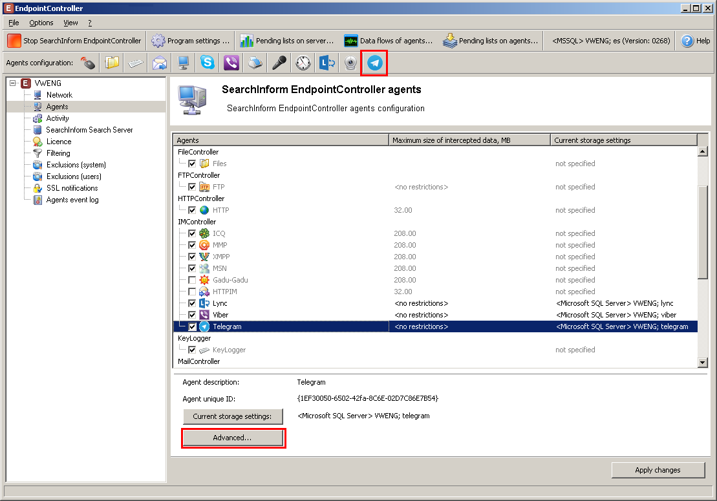The width and height of the screenshot is (717, 501).
Task: Click the Apply changes button
Action: pos(658,470)
